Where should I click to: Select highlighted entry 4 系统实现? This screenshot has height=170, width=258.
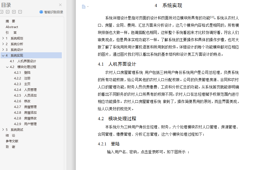pyautogui.click(x=31, y=56)
